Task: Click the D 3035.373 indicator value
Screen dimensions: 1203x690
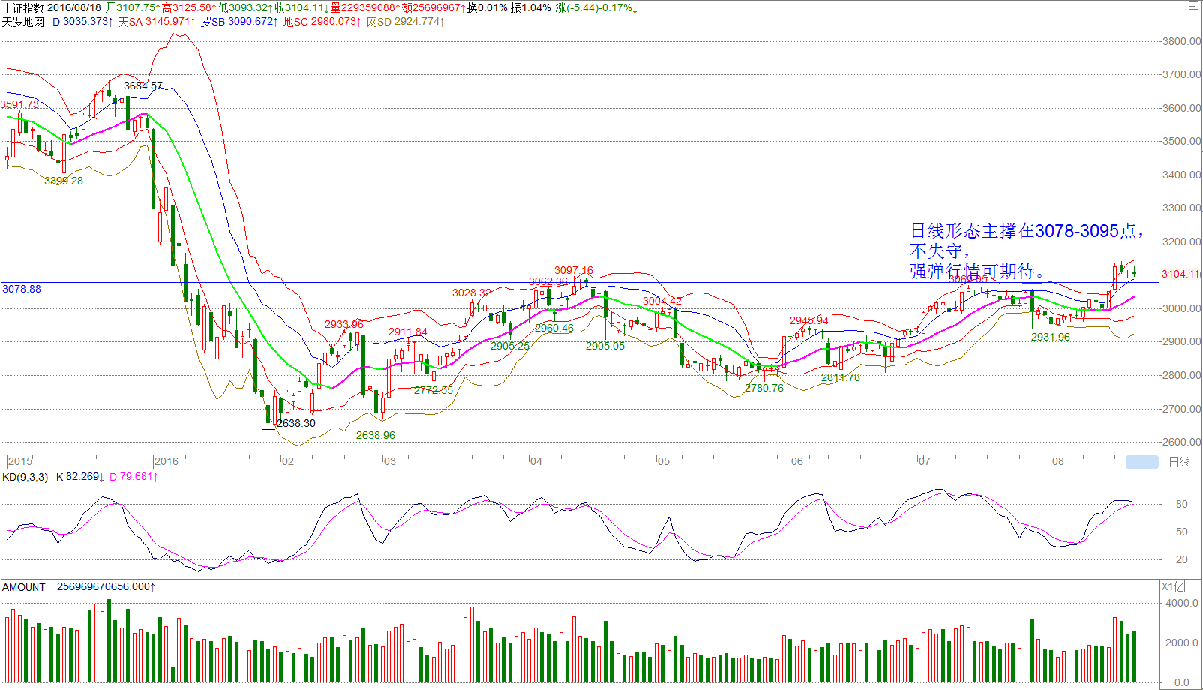Action: [x=82, y=22]
